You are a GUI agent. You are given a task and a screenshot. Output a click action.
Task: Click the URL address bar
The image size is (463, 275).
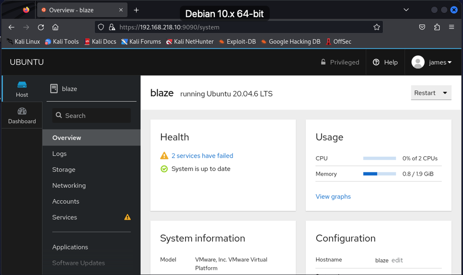point(238,27)
